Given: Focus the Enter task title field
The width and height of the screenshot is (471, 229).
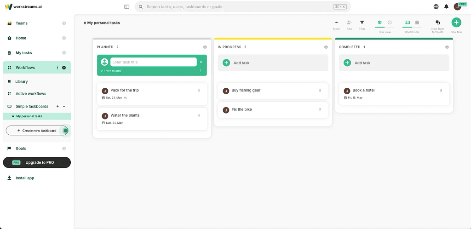Looking at the screenshot, I should [154, 62].
